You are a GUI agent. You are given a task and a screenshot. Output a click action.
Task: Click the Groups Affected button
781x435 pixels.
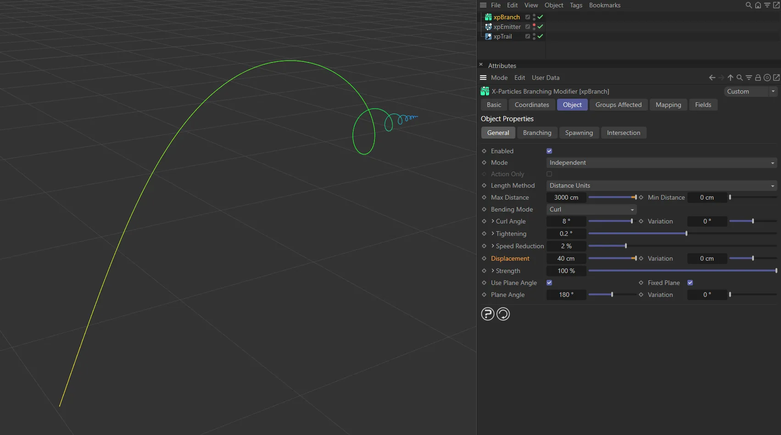[x=618, y=105]
